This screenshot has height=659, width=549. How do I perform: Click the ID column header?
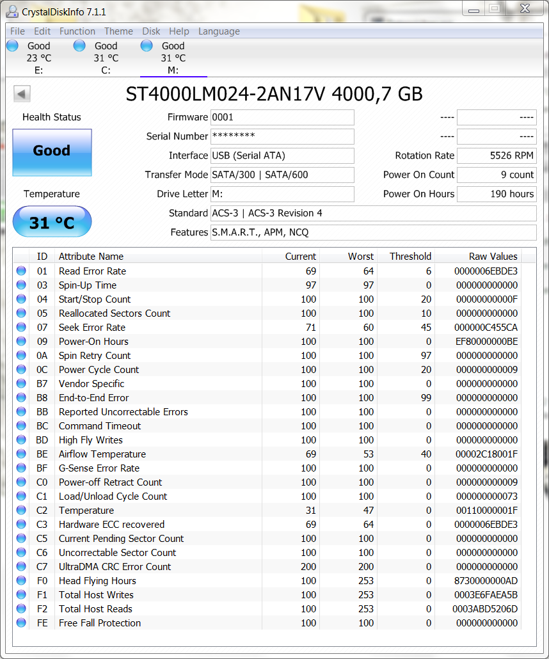tap(42, 257)
